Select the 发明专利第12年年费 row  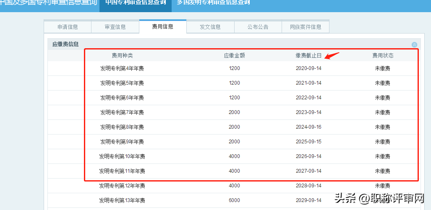coord(122,186)
